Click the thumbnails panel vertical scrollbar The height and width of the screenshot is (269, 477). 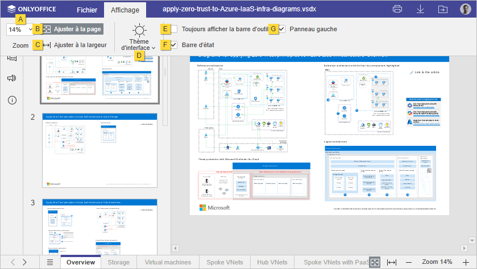(x=165, y=91)
